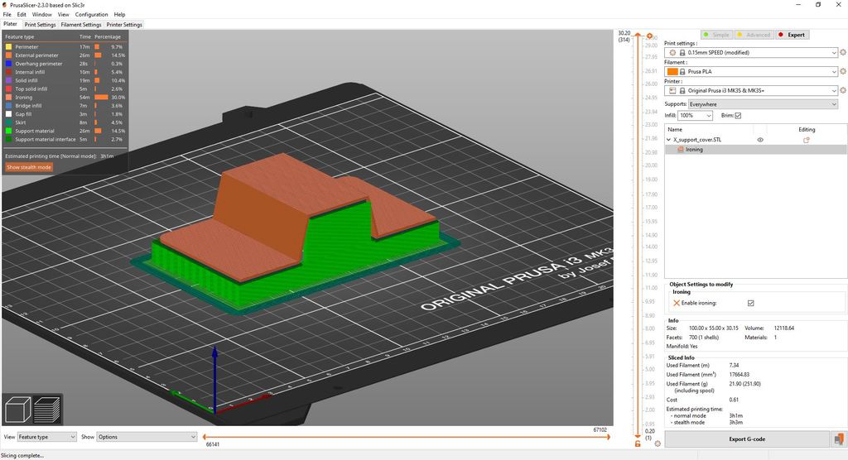848x460 pixels.
Task: Click the orange Prusa PLA filament swatch
Action: (x=672, y=71)
